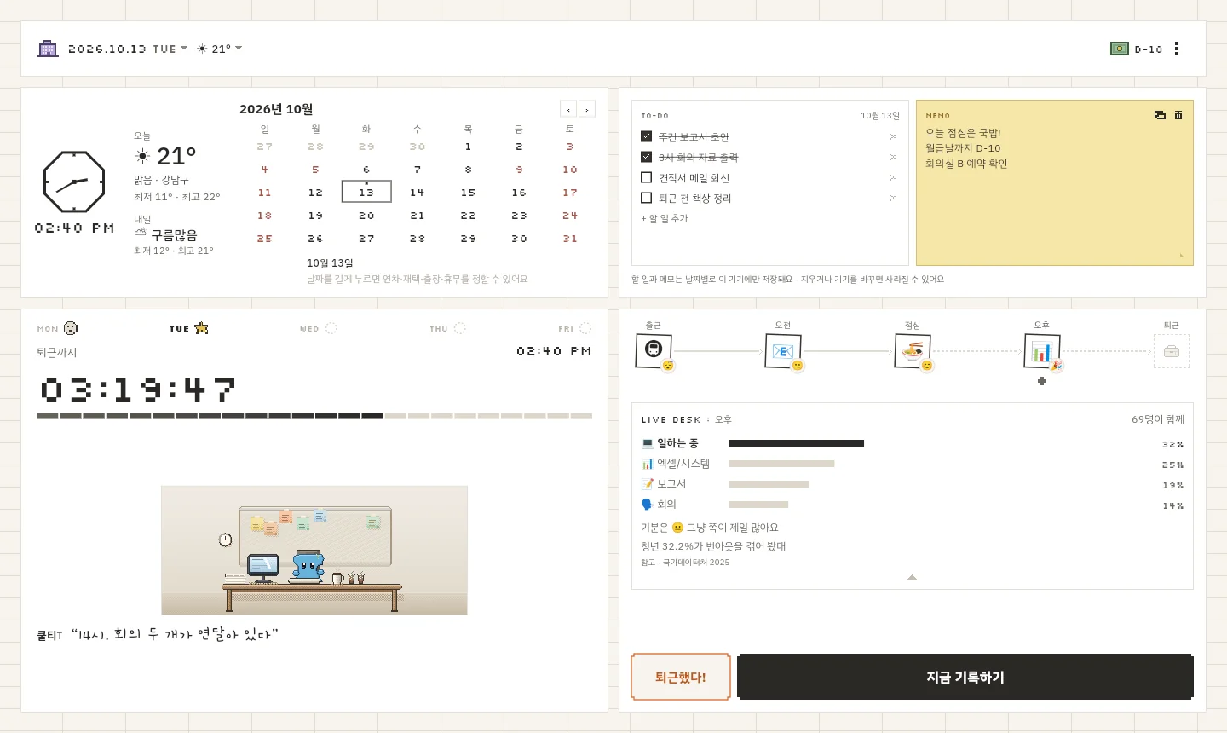Switch to the WED day tab
Image resolution: width=1227 pixels, height=733 pixels.
(319, 328)
